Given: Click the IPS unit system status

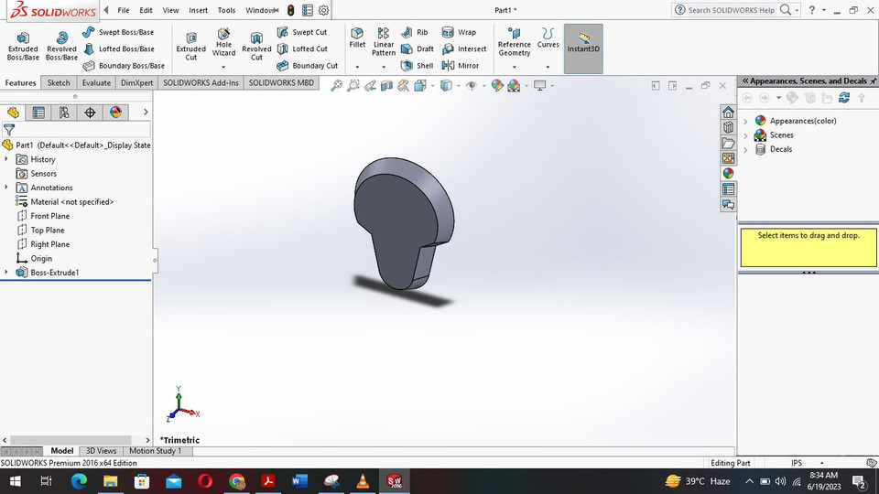Looking at the screenshot, I should click(796, 463).
